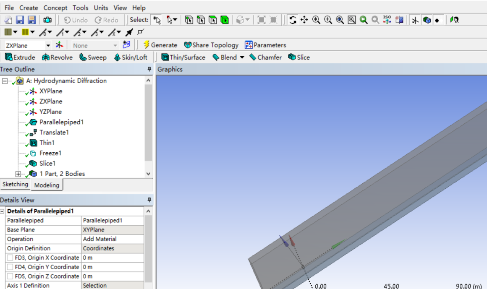
Task: Expand the 1 Part, 2 Bodies node
Action: coord(18,174)
